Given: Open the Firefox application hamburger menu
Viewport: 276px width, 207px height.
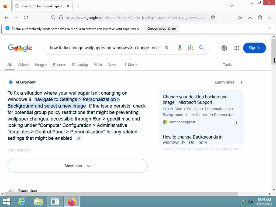Looking at the screenshot, I should pyautogui.click(x=270, y=17).
